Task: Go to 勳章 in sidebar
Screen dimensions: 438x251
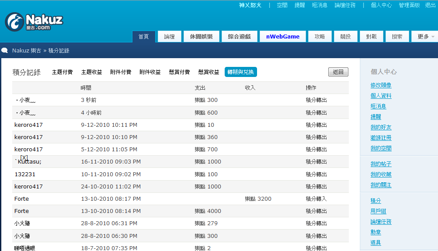Action: [x=375, y=232]
